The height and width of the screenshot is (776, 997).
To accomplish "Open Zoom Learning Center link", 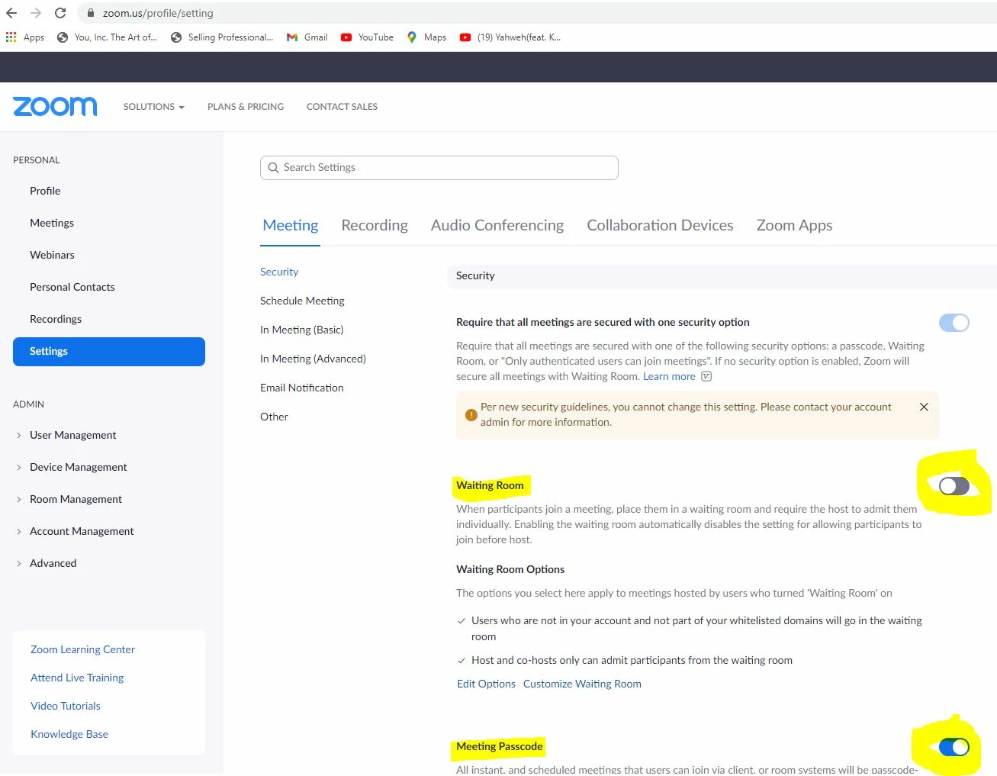I will [x=82, y=649].
